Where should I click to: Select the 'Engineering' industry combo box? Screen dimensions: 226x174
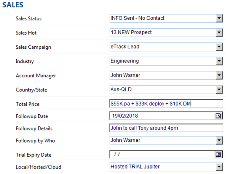click(x=166, y=61)
